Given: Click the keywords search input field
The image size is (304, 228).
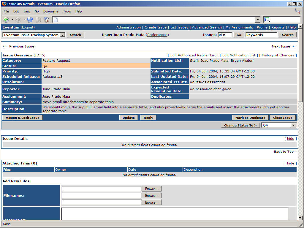Looking at the screenshot, I should coord(261,35).
